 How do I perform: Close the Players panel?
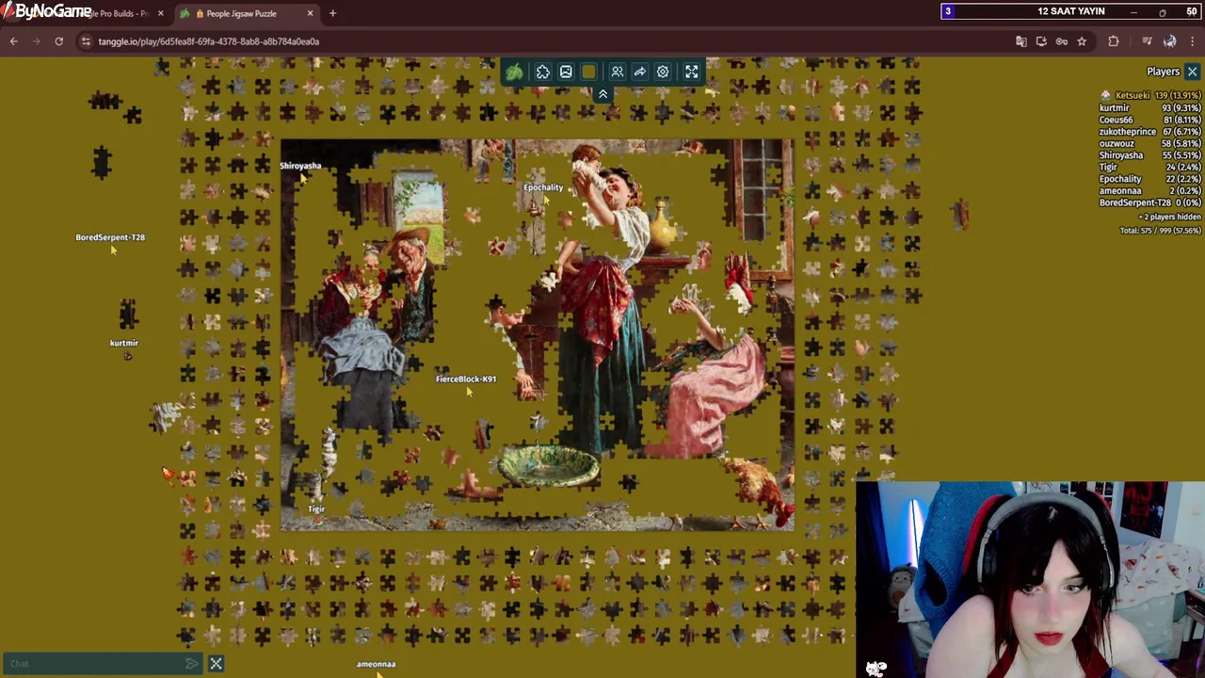[x=1192, y=72]
